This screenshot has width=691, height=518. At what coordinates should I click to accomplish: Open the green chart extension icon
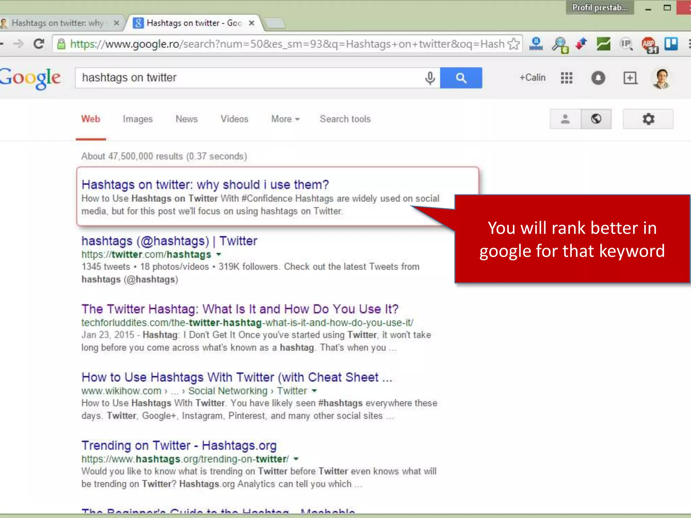(603, 44)
